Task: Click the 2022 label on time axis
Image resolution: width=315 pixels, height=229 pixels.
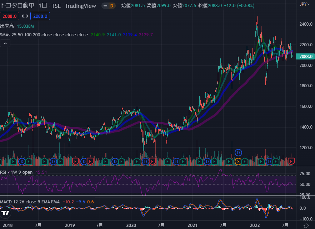Action: (x=255, y=225)
